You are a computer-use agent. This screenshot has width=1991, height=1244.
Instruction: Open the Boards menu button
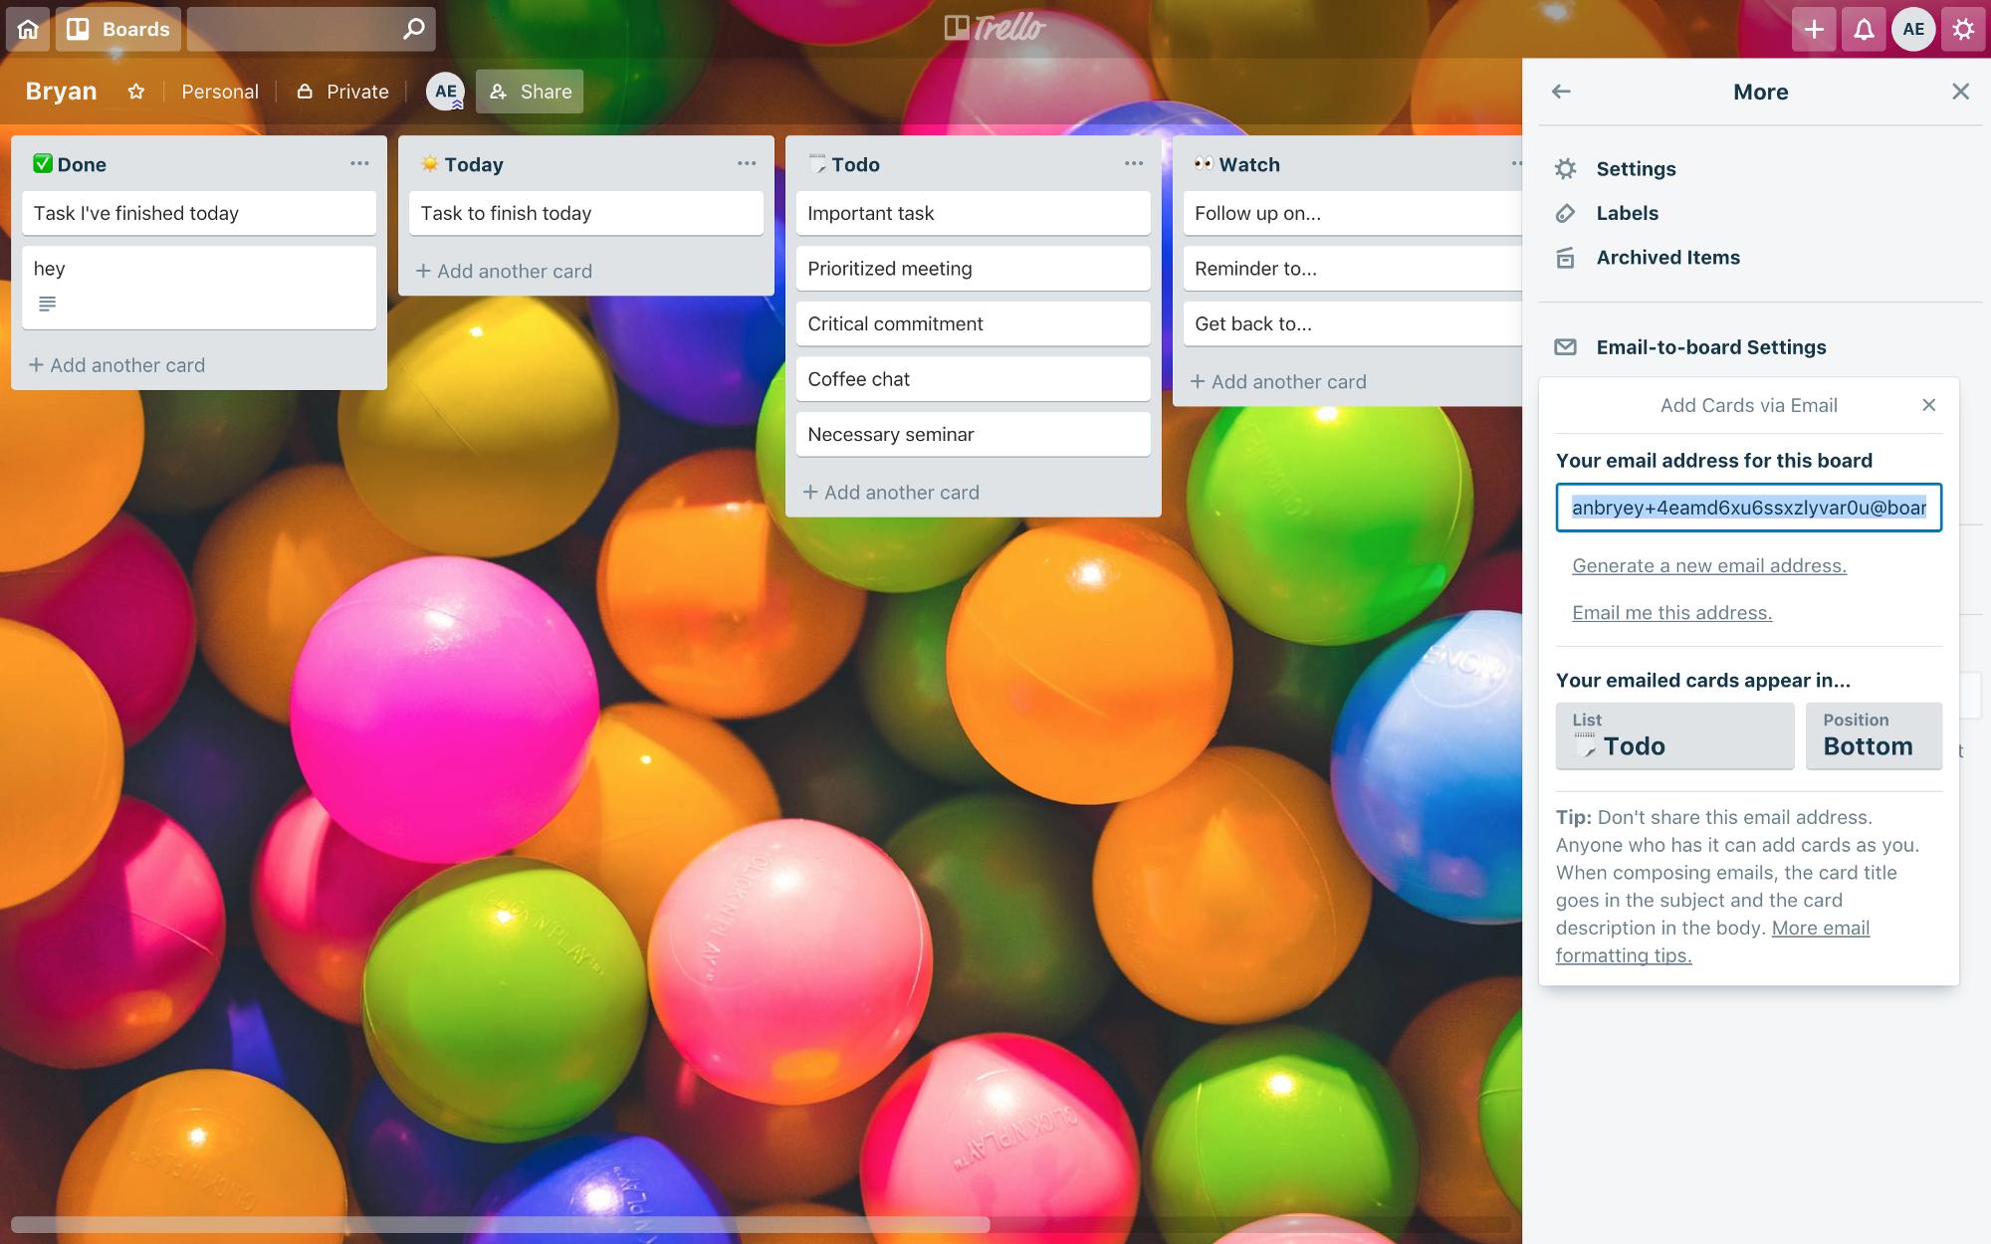117,29
